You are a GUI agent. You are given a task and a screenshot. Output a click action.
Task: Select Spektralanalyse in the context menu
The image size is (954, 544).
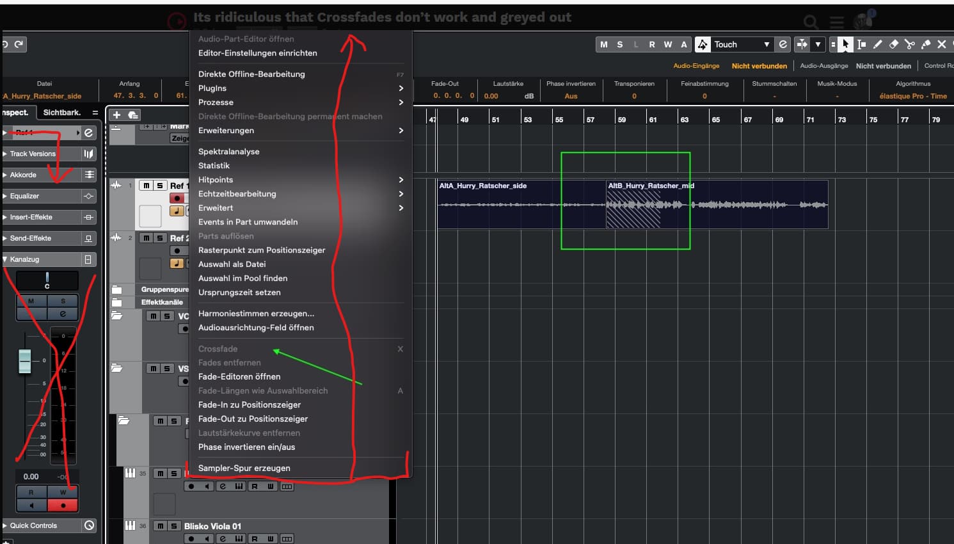click(x=301, y=152)
